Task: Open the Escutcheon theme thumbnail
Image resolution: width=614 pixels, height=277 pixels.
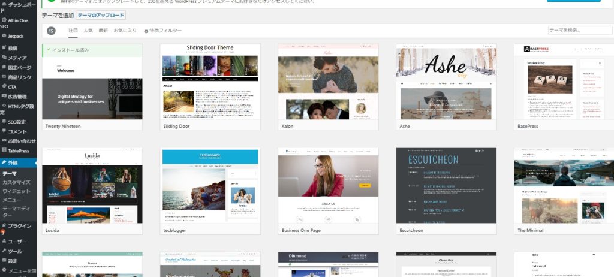Action: (446, 186)
